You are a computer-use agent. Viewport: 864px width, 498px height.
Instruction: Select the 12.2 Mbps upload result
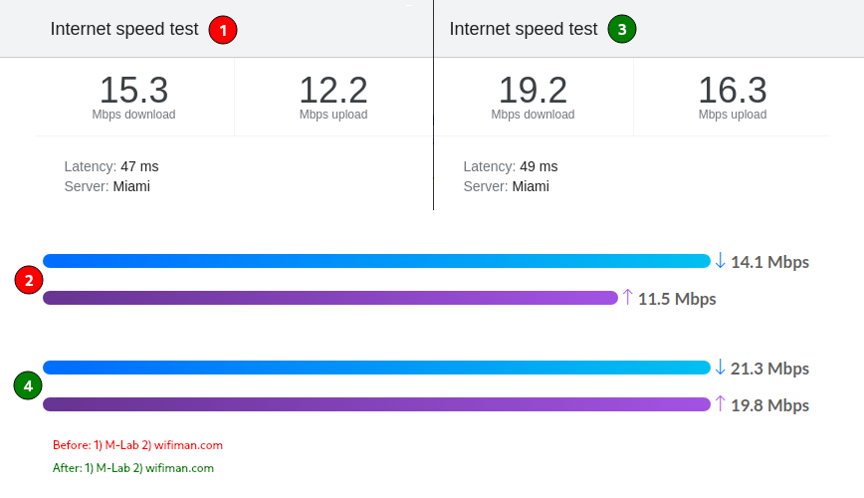(x=333, y=97)
